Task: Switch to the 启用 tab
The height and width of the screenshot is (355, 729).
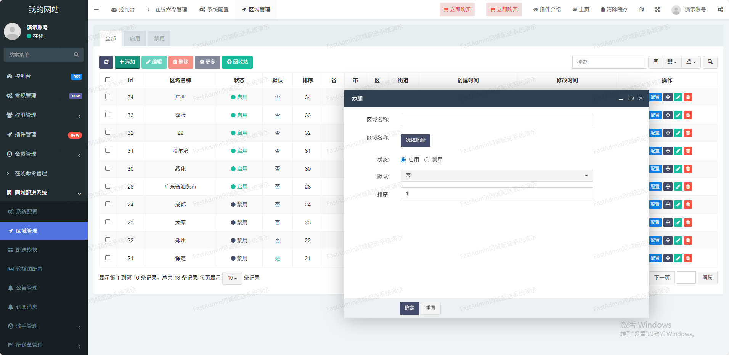Action: tap(135, 38)
